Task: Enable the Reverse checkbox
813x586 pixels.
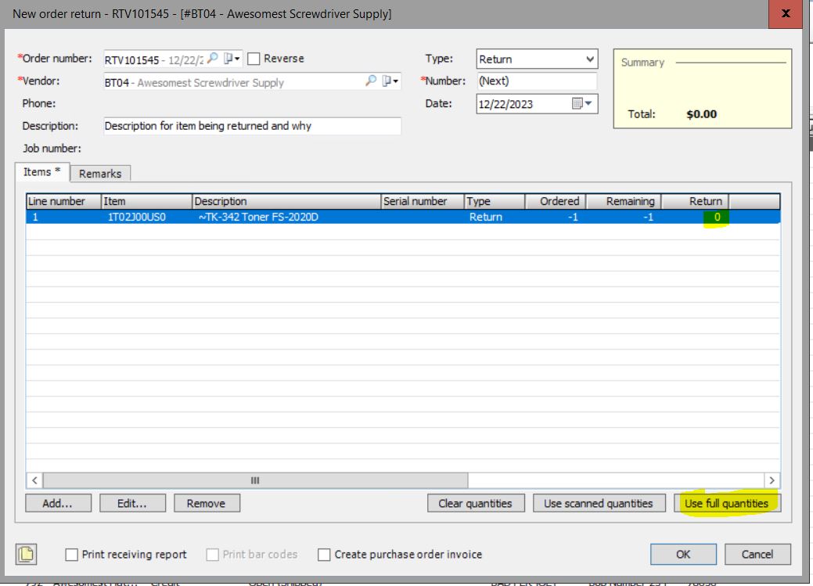Action: click(x=254, y=59)
